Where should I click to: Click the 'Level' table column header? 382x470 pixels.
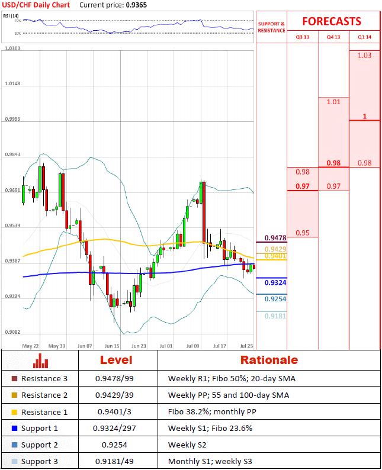(116, 360)
